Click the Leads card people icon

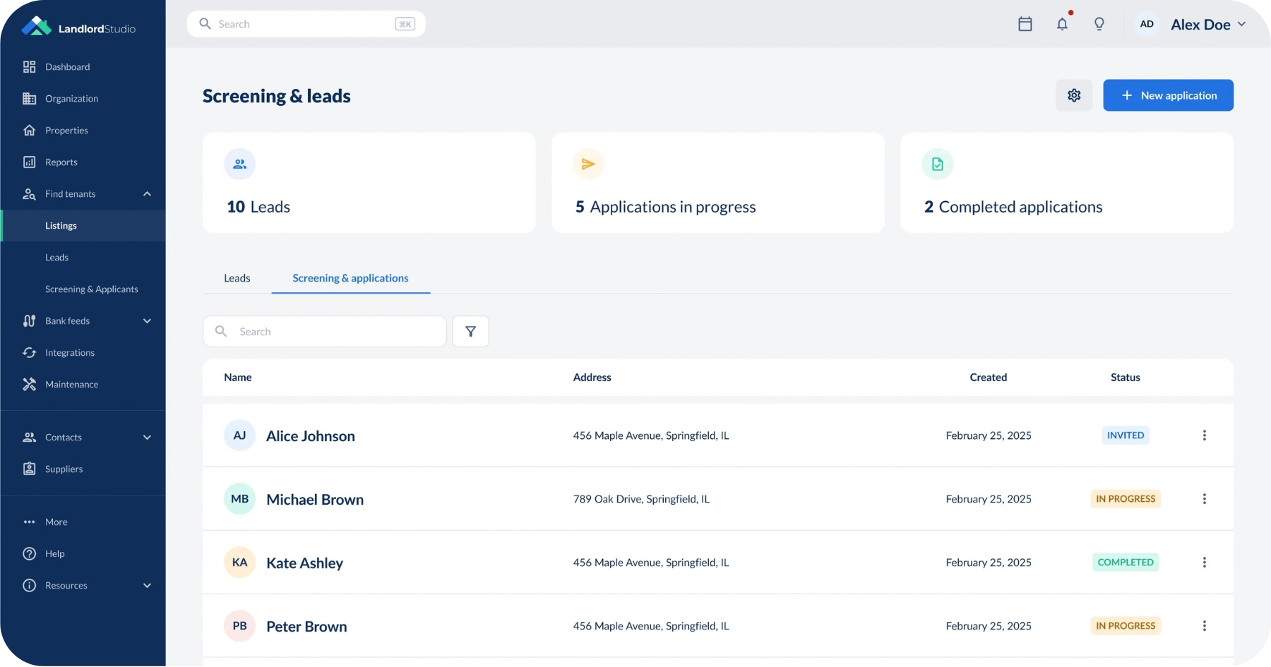[x=240, y=164]
